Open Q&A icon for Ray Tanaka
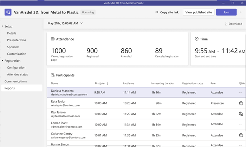246x147 pixels. 241,114
